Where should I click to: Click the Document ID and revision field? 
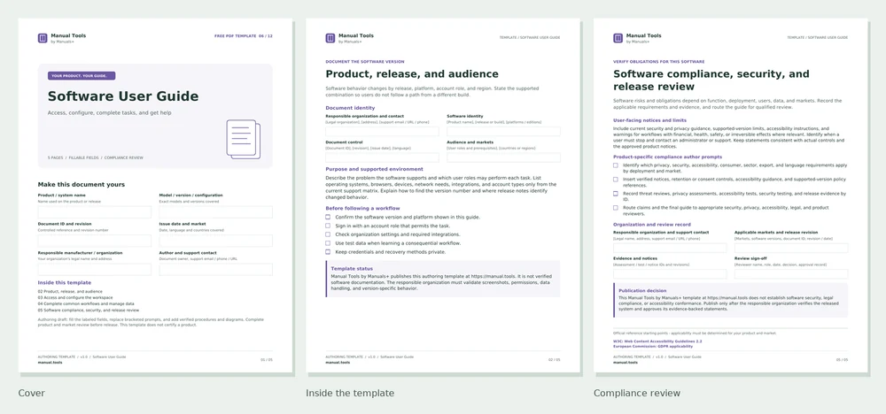95,241
